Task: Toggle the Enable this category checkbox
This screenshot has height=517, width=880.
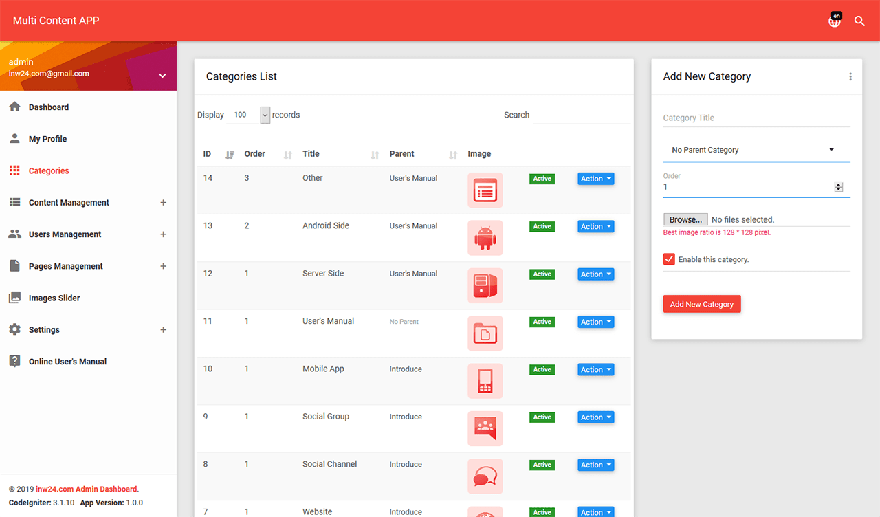Action: point(669,259)
